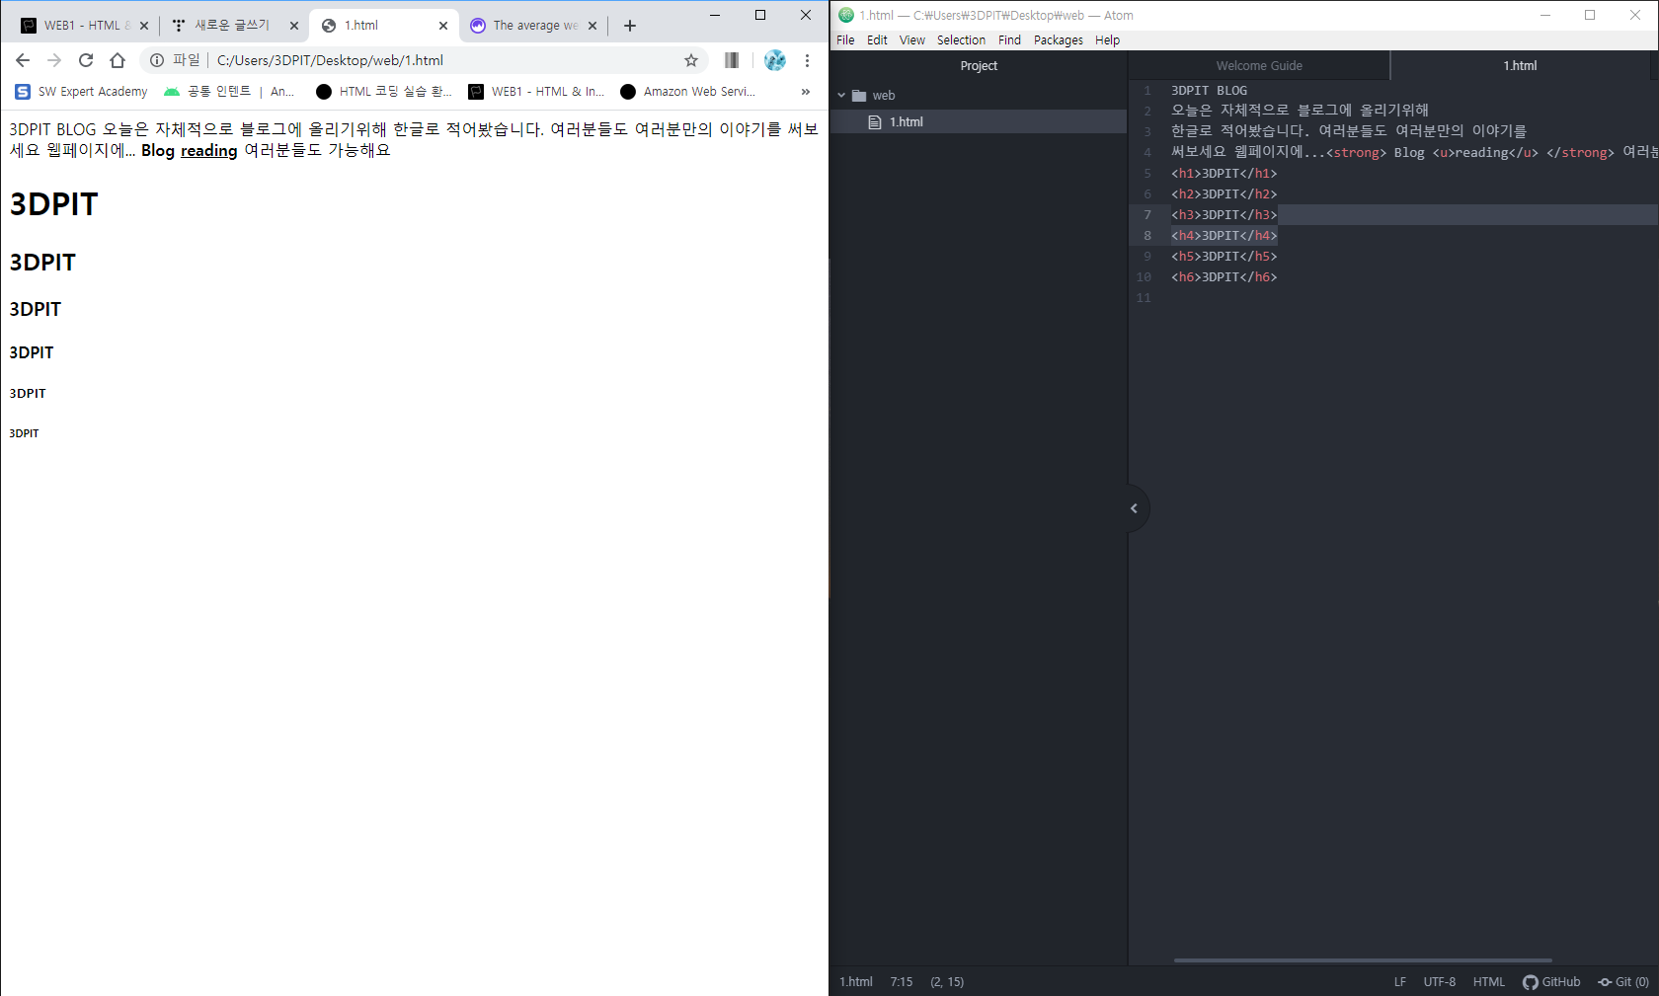Click the underlined reading text in browser
This screenshot has height=996, width=1659.
click(x=209, y=151)
